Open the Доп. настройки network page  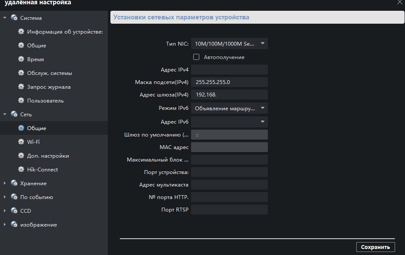[47, 156]
